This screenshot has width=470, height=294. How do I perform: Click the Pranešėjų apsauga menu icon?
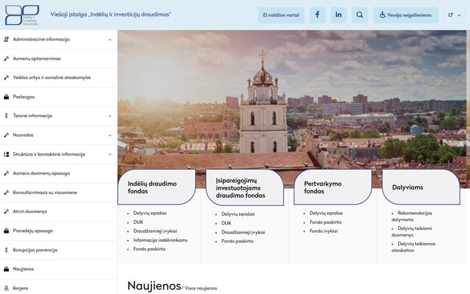pos(7,231)
